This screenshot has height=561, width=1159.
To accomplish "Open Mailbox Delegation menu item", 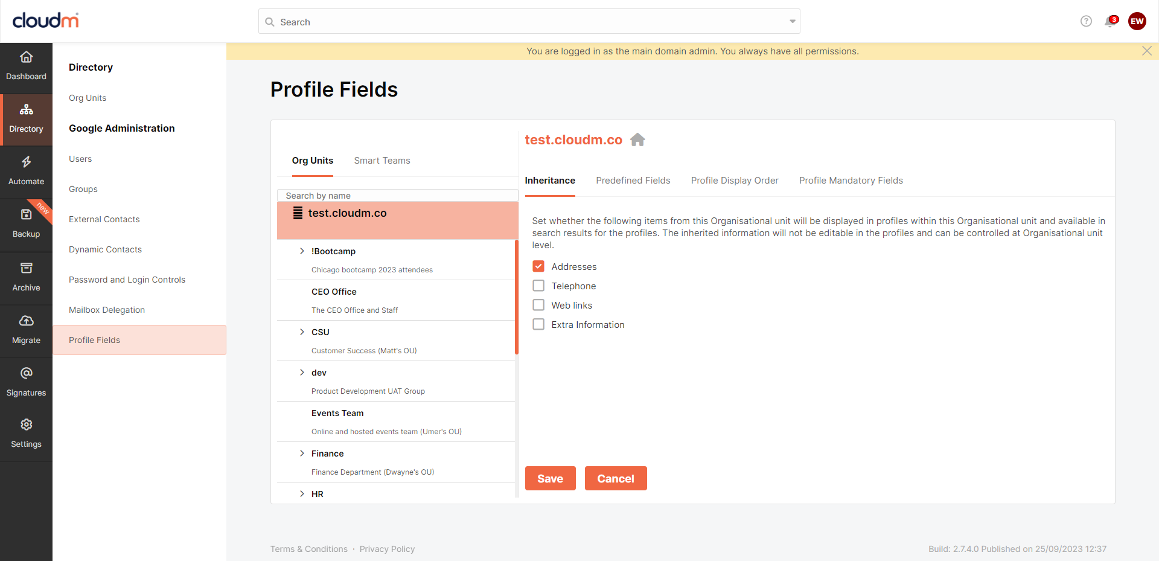I will pyautogui.click(x=107, y=310).
